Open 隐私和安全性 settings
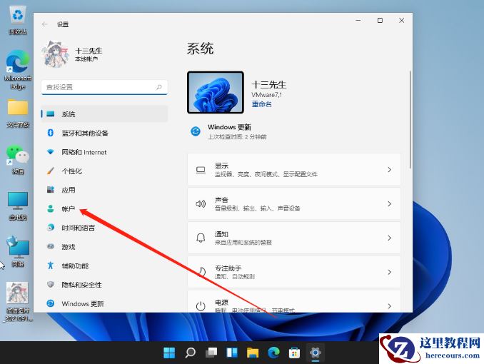 (104, 285)
